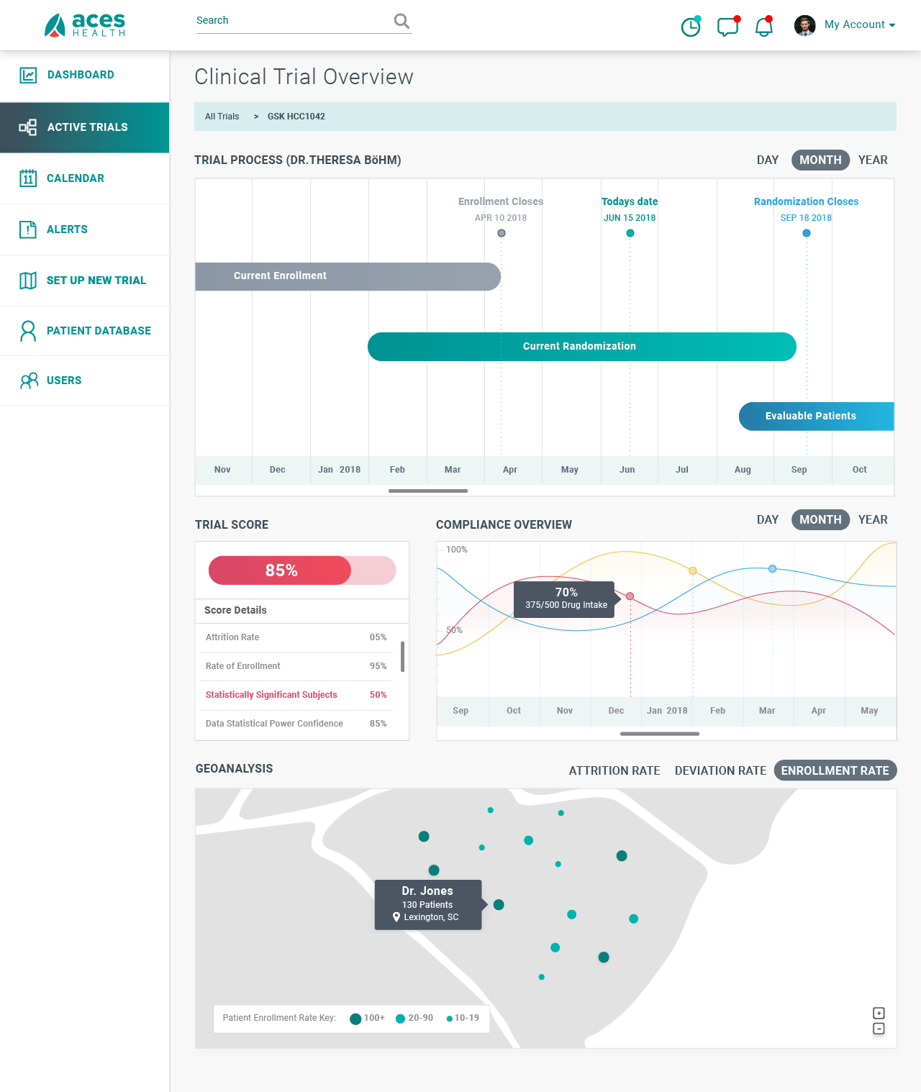The width and height of the screenshot is (921, 1092).
Task: Open the chat messages icon
Action: [x=727, y=27]
